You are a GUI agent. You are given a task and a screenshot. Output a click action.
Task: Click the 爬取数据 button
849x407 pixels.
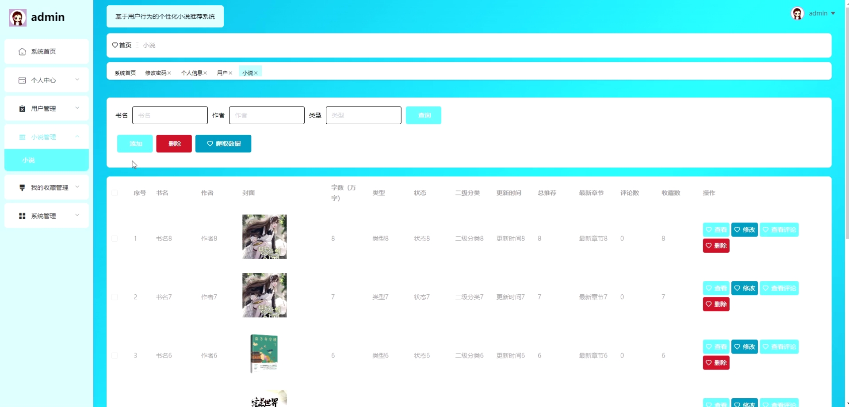coord(223,144)
